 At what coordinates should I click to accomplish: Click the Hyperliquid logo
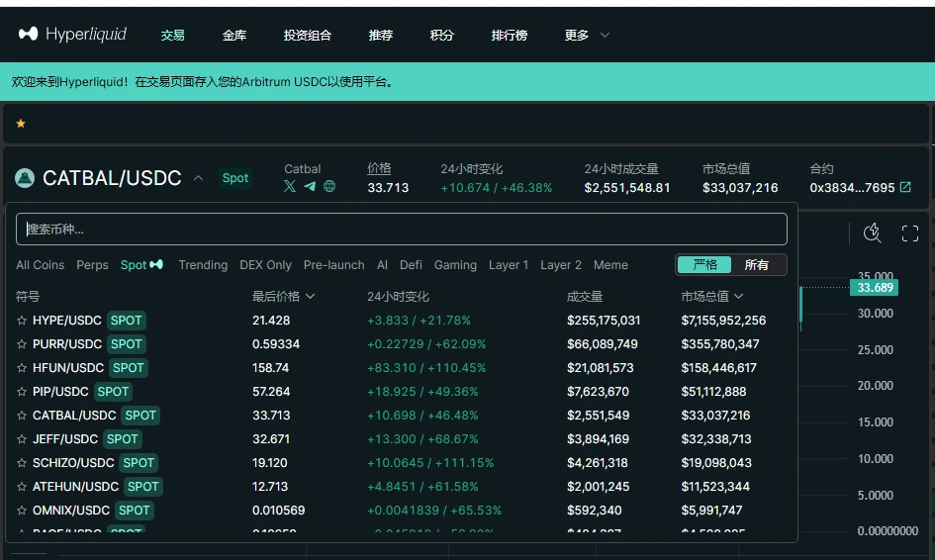72,35
